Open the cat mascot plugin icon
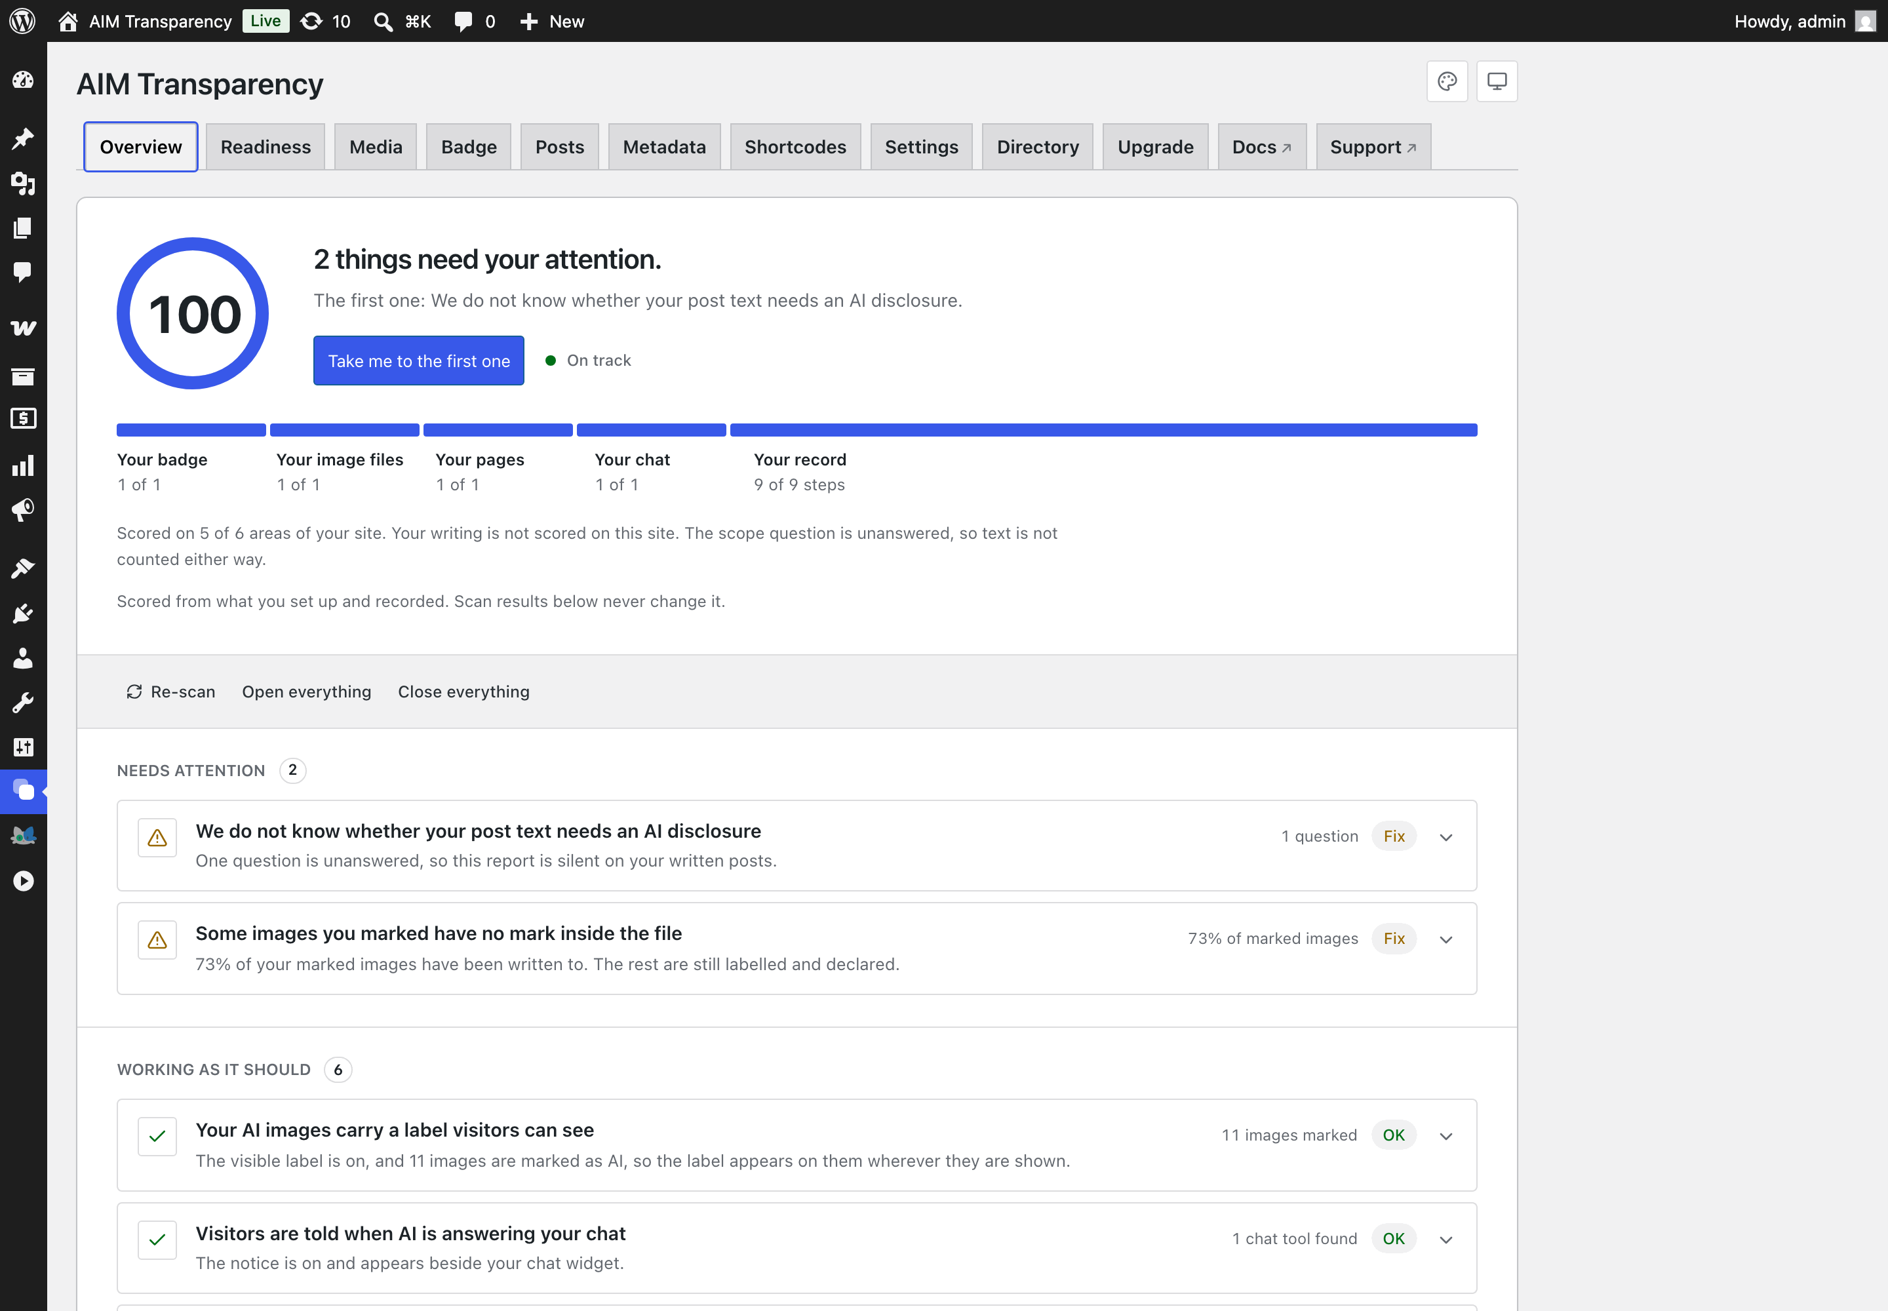 [23, 836]
